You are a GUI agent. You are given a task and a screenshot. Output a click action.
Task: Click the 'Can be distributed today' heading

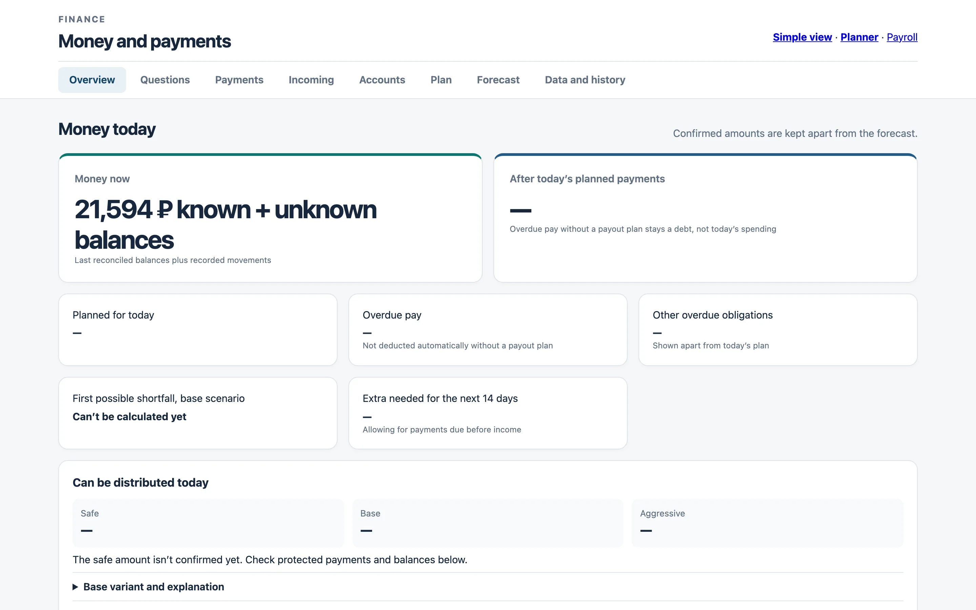[140, 483]
